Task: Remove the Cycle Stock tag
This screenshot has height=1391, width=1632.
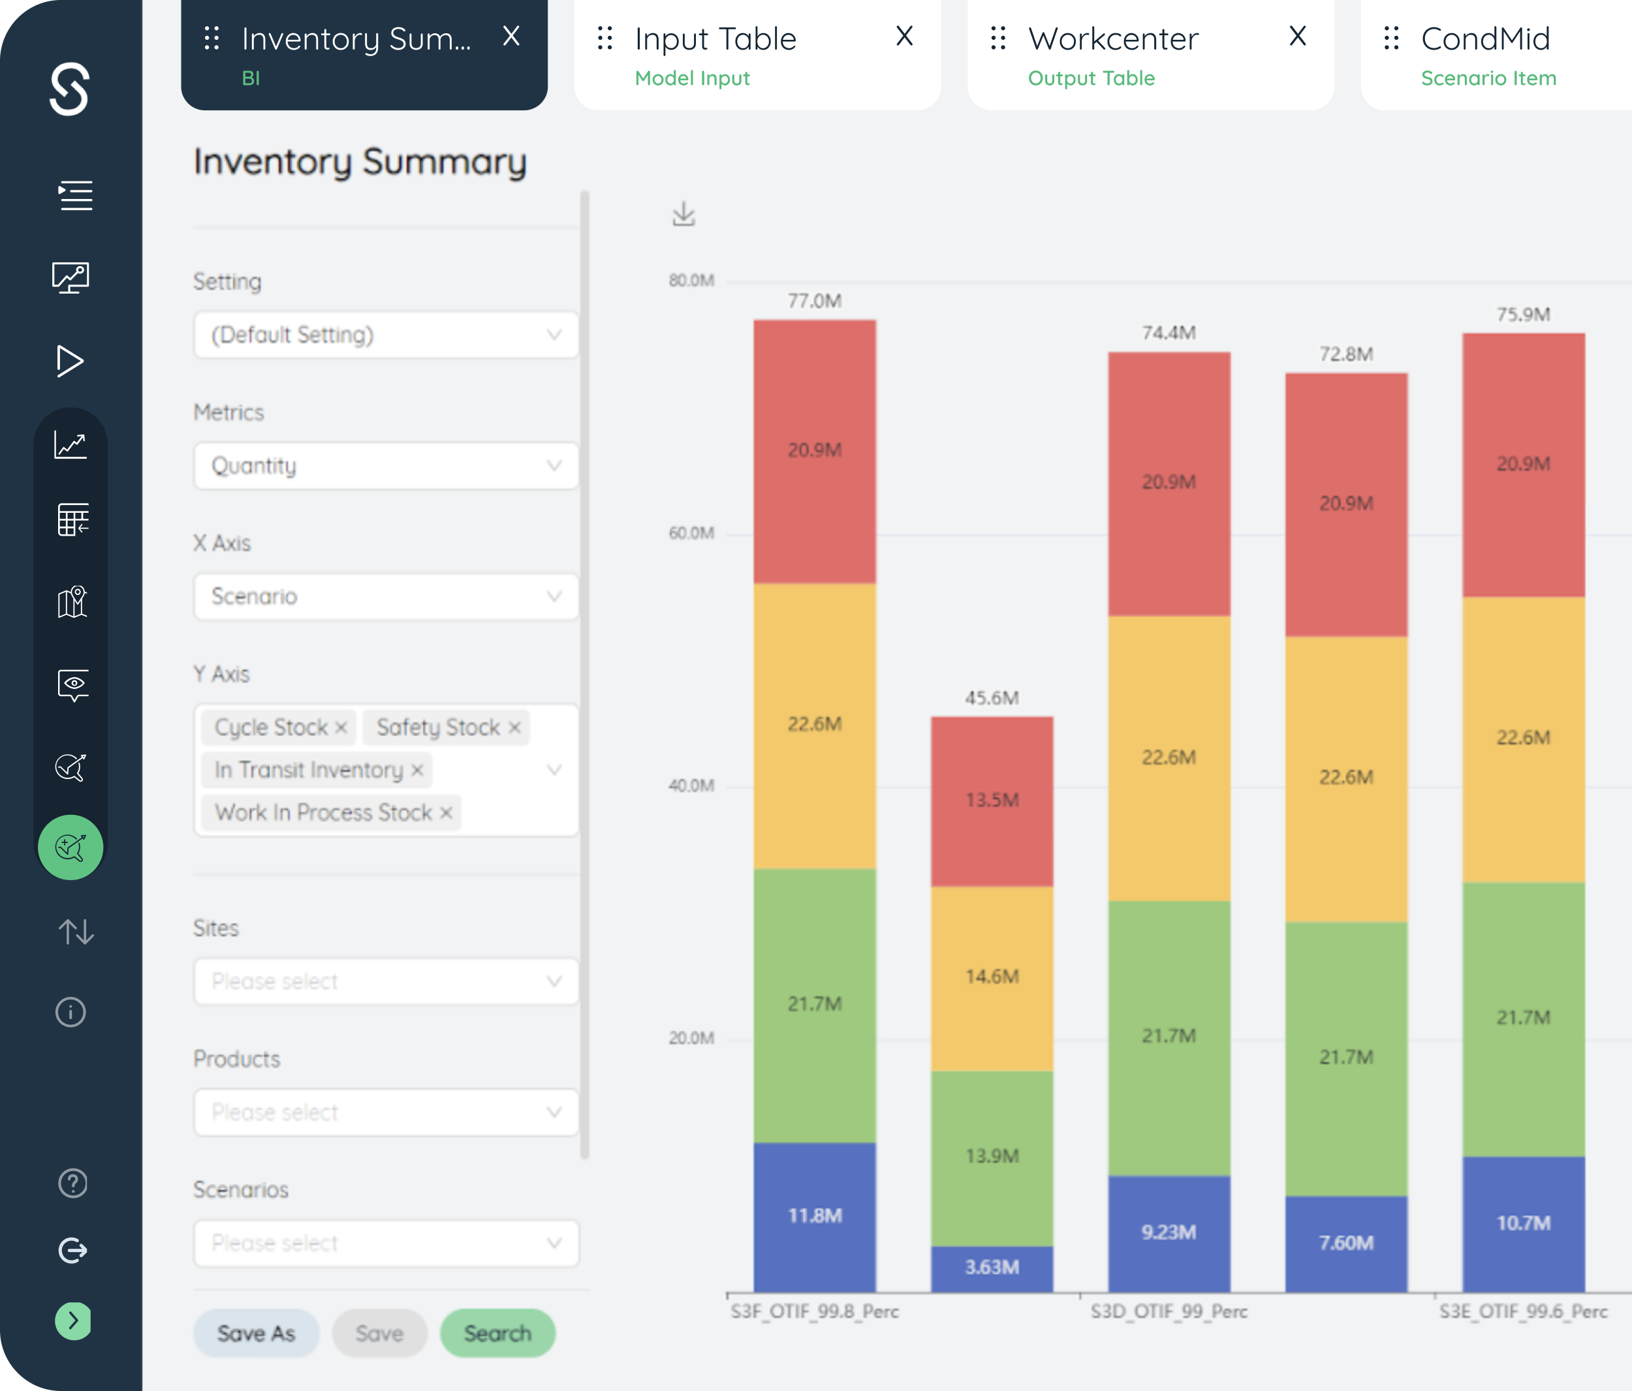Action: click(341, 728)
